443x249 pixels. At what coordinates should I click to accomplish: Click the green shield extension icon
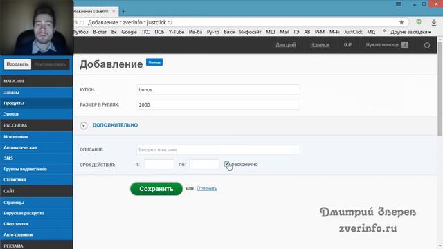point(419,22)
